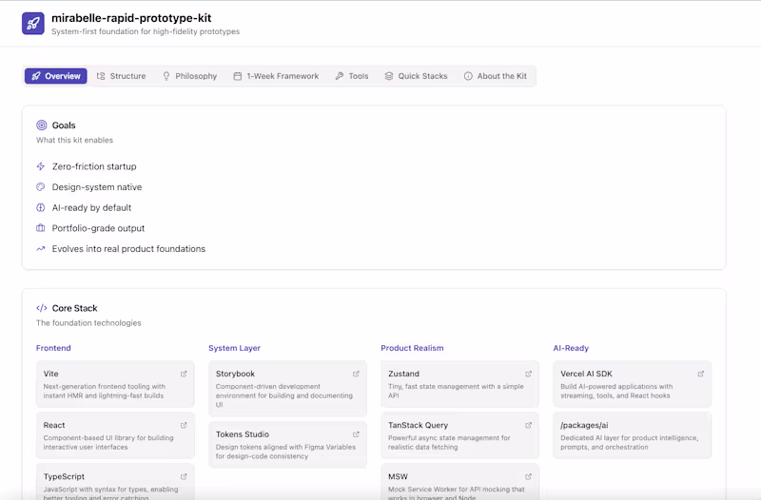This screenshot has height=500, width=761.
Task: Click external link icon on Tokens Studio
Action: click(356, 434)
